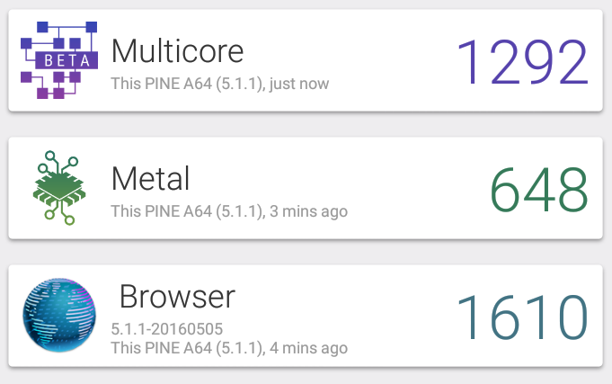Click the BETA label on Multicore icon

click(x=67, y=60)
